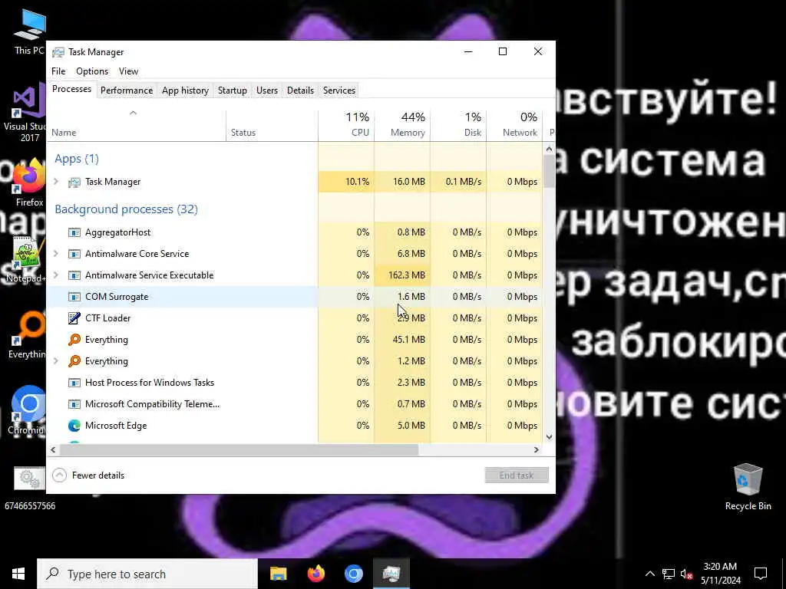Viewport: 786px width, 589px height.
Task: Click the End task button
Action: (517, 475)
